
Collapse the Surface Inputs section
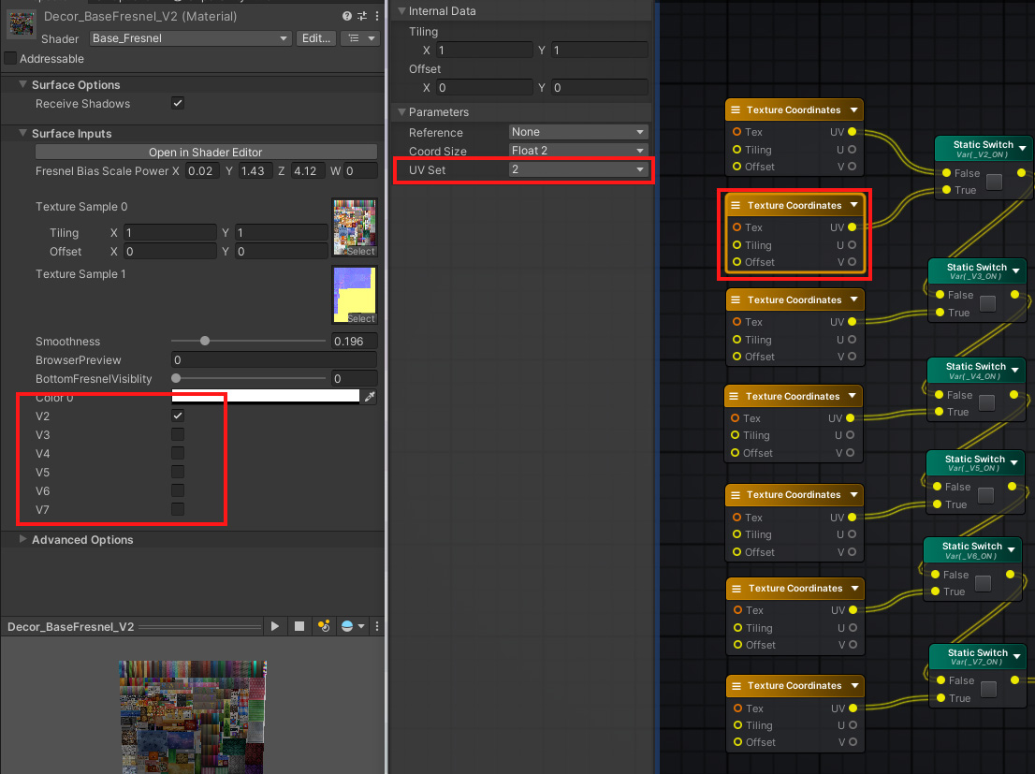coord(22,133)
